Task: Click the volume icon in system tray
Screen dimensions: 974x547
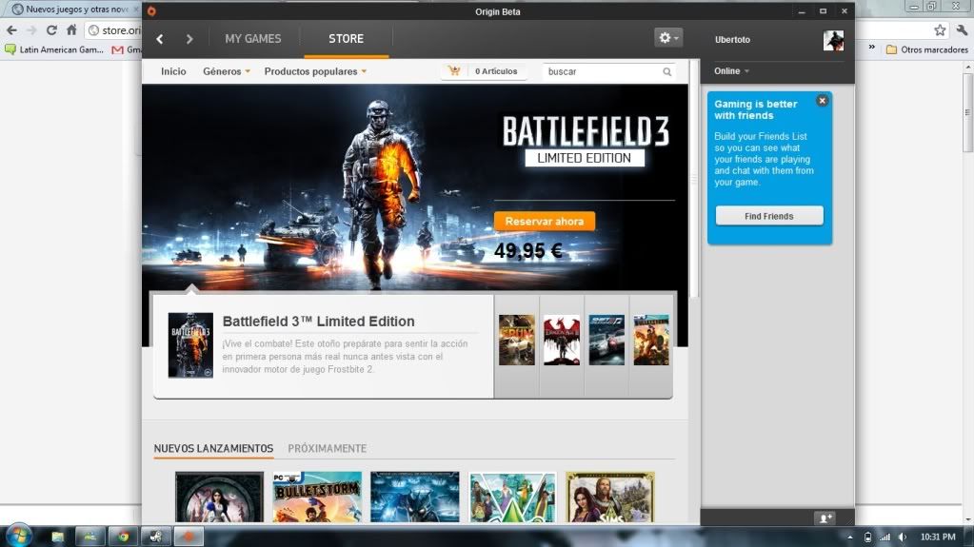Action: tap(903, 537)
